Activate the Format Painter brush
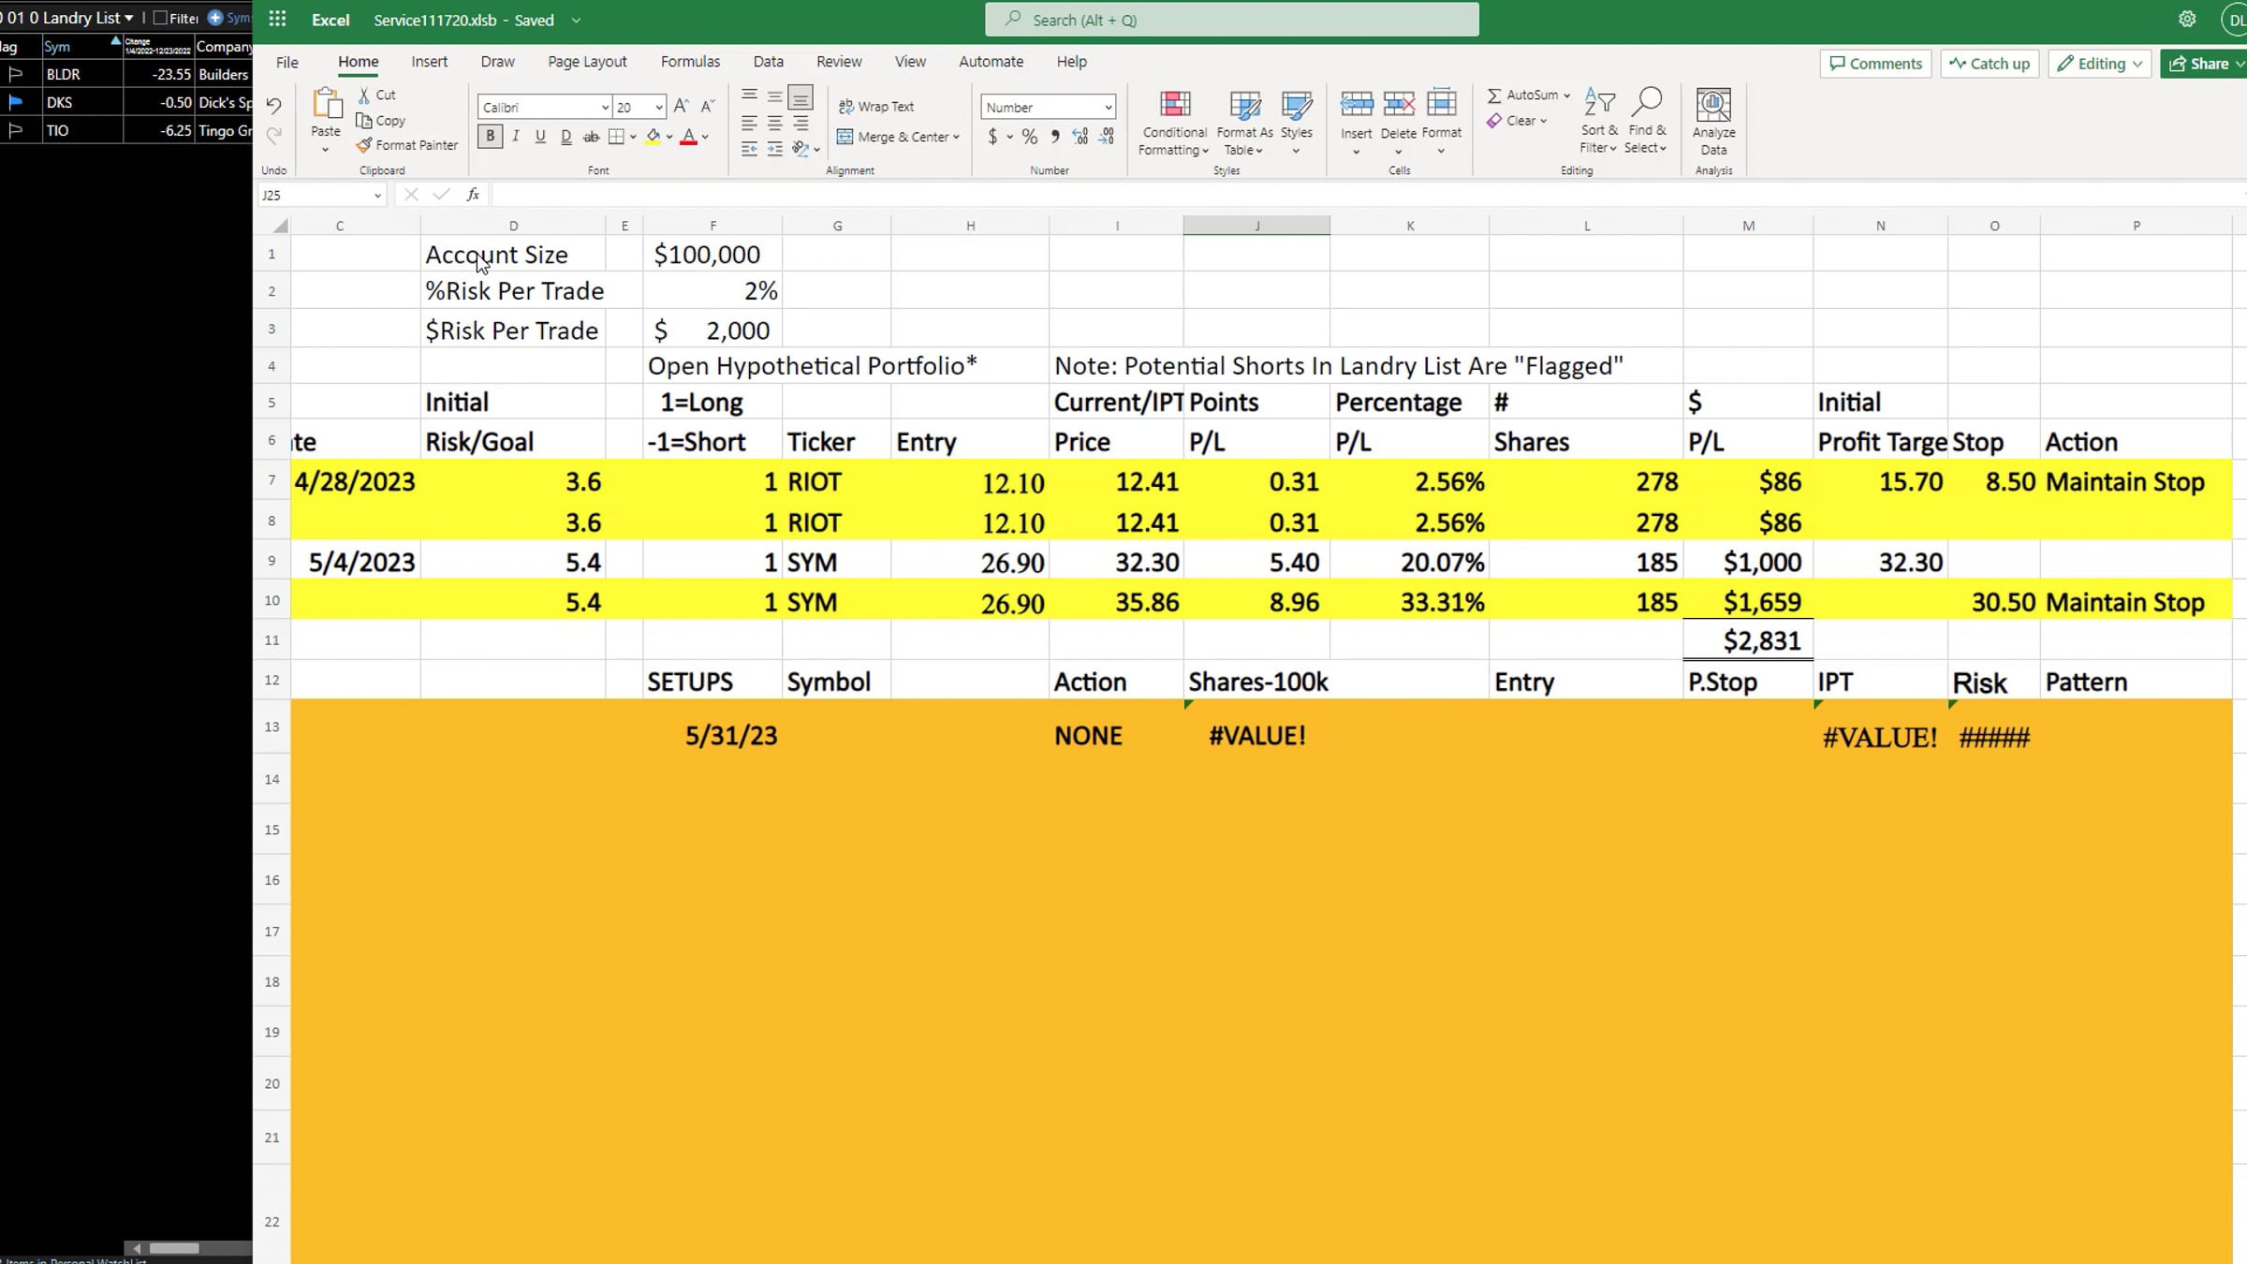This screenshot has width=2247, height=1264. click(x=364, y=145)
